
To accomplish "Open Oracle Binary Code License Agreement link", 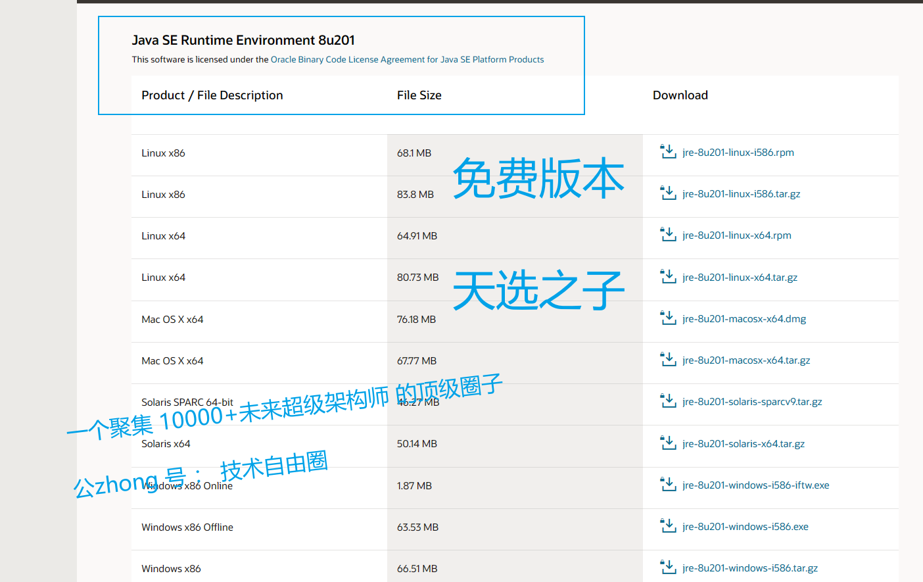I will 407,59.
